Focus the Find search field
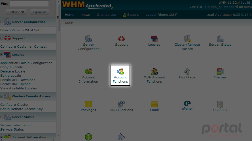Screen dimensions: 252x141 pyautogui.click(x=29, y=3)
